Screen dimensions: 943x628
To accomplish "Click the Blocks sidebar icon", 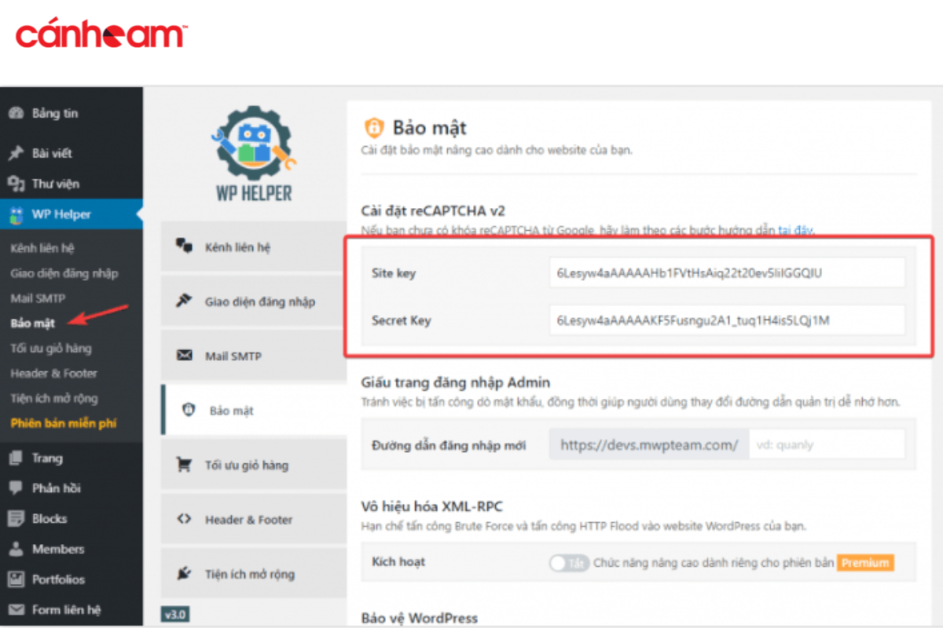I will [16, 519].
